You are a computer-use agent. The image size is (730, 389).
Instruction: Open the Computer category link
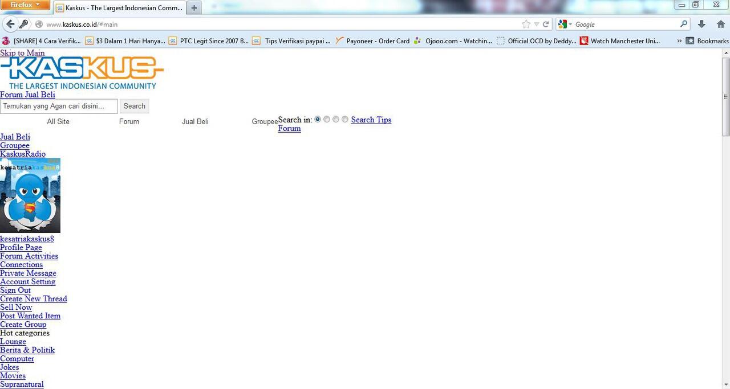[x=17, y=358]
